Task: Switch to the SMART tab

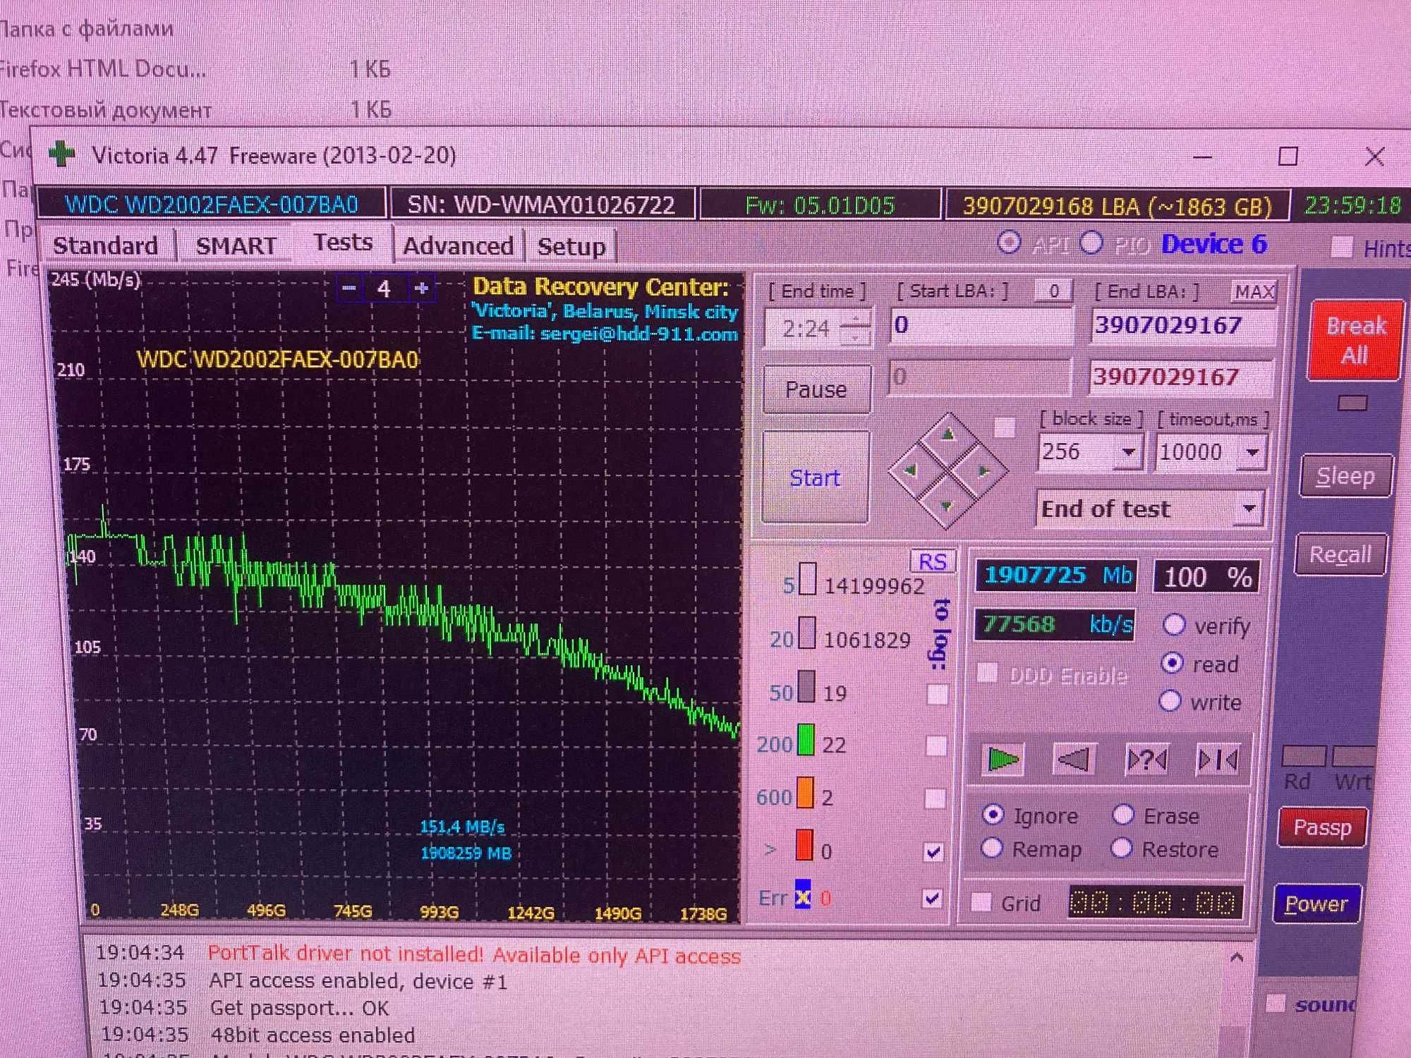Action: 236,245
